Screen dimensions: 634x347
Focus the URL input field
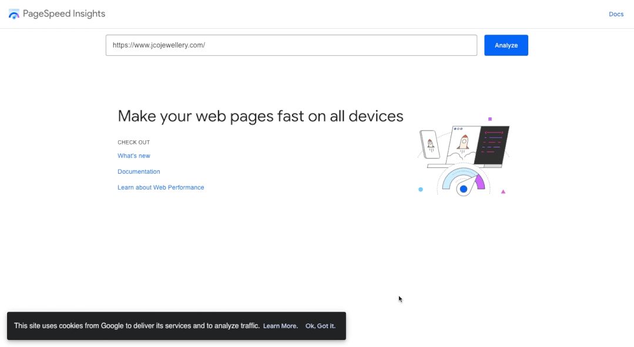click(291, 45)
